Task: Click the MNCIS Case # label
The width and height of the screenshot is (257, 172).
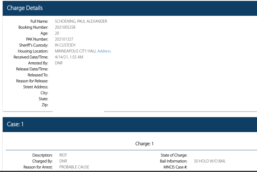Action: [173, 167]
